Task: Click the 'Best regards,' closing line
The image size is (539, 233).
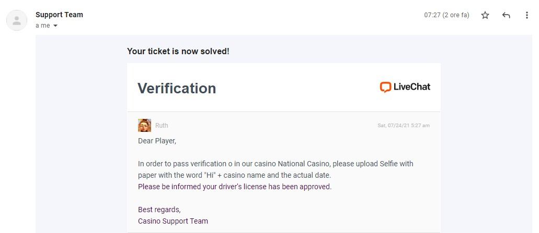Action: 159,210
